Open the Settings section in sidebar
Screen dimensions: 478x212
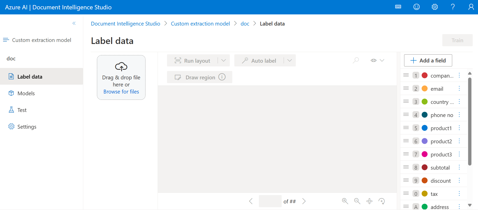(41, 126)
